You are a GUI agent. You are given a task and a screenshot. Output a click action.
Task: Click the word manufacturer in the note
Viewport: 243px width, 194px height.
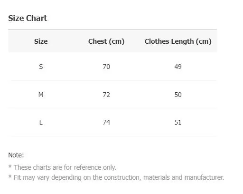pyautogui.click(x=204, y=177)
